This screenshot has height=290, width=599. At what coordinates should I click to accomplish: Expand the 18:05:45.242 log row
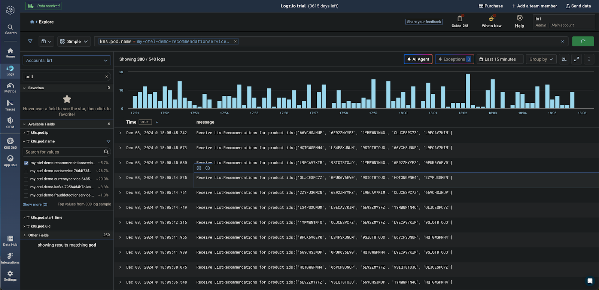pyautogui.click(x=120, y=133)
